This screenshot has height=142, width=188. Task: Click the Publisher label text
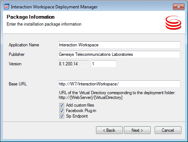(16, 54)
